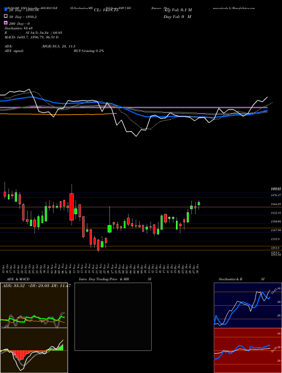Click the blue 20 Day legend swatch
Screen dimensions: 282x373
[x=6, y=10]
